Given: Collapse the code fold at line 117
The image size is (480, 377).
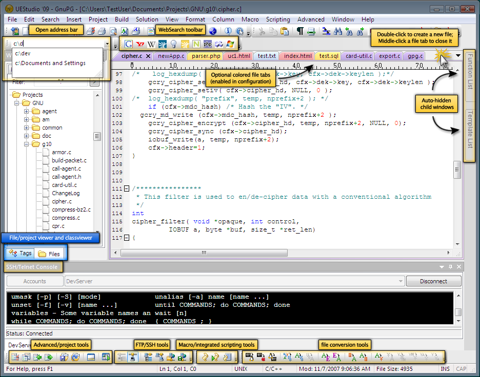Looking at the screenshot, I should pyautogui.click(x=127, y=238).
